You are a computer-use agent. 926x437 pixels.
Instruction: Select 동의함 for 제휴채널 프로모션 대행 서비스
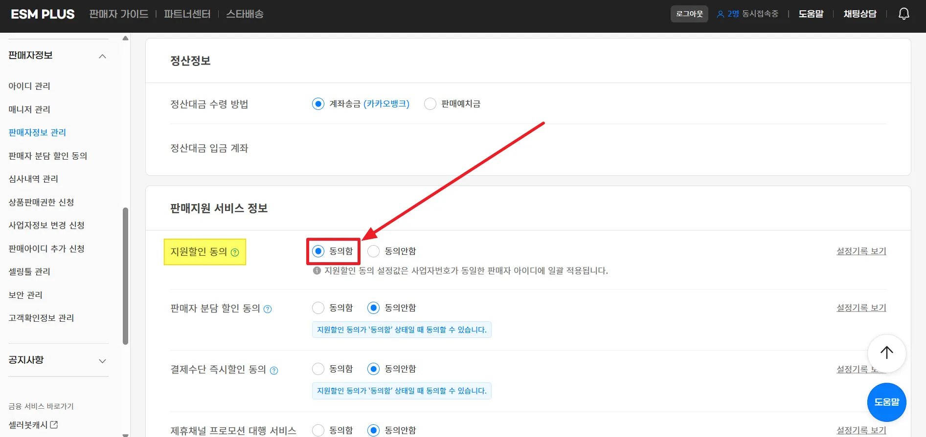318,430
